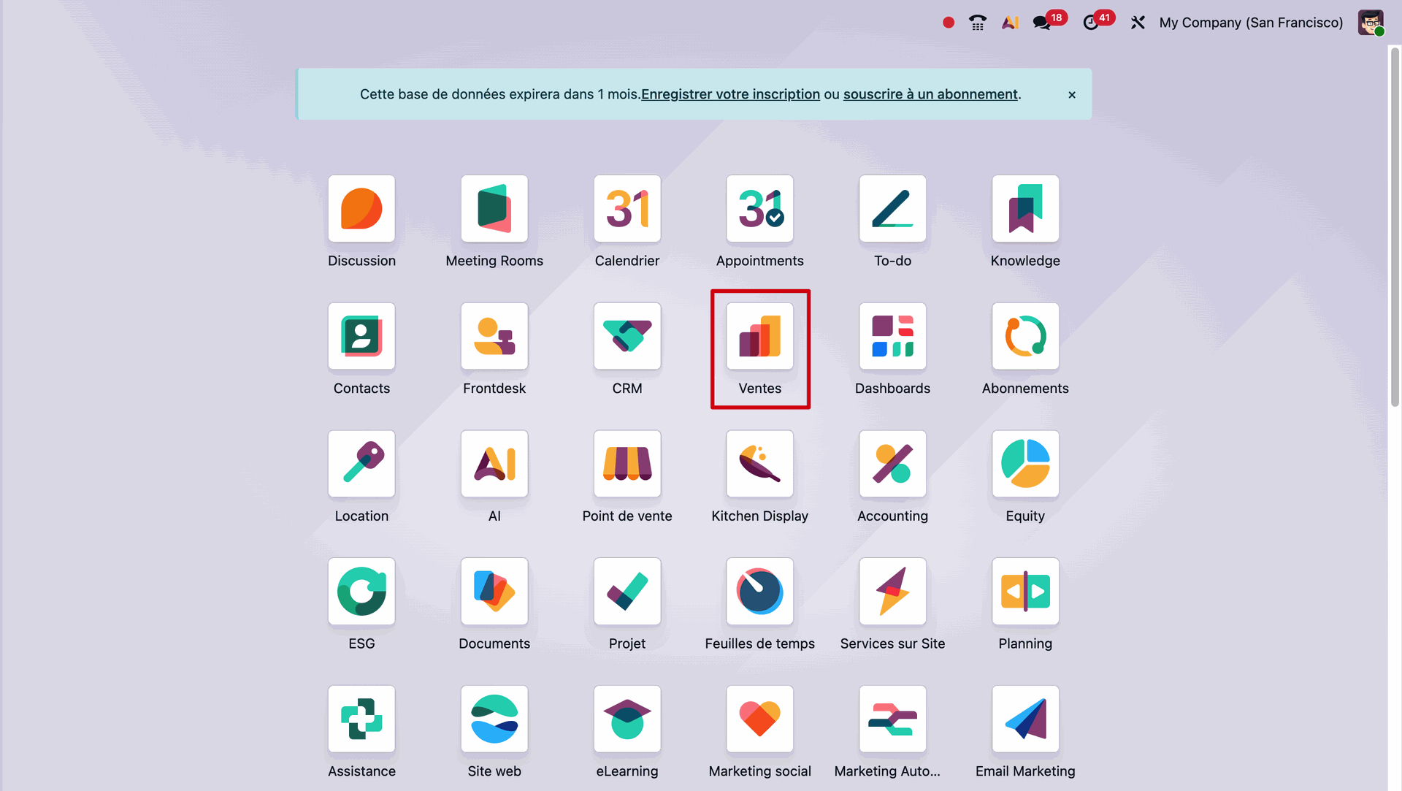Click My Company (San Francisco) switcher
The height and width of the screenshot is (791, 1402).
[x=1251, y=23]
